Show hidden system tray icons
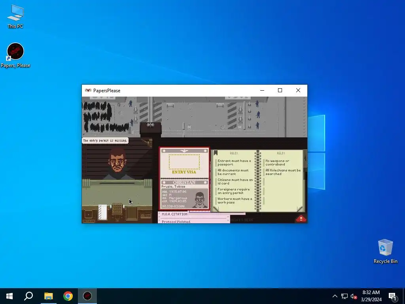The height and width of the screenshot is (304, 405). pos(335,296)
